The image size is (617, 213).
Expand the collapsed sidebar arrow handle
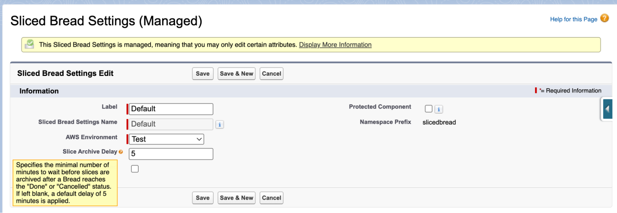(607, 109)
